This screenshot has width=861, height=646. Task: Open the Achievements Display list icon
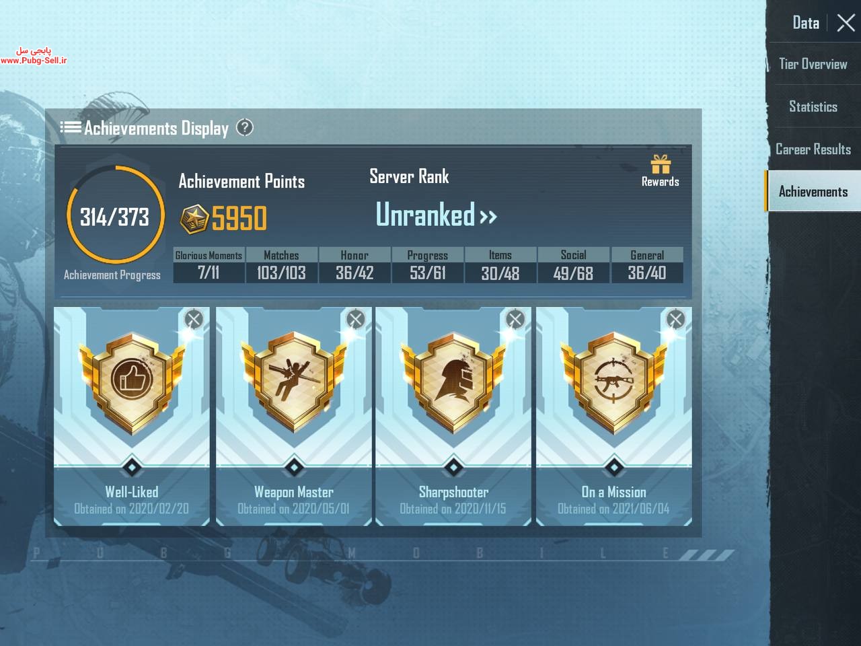(x=71, y=127)
